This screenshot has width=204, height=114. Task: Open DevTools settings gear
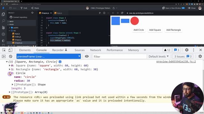click(187, 50)
